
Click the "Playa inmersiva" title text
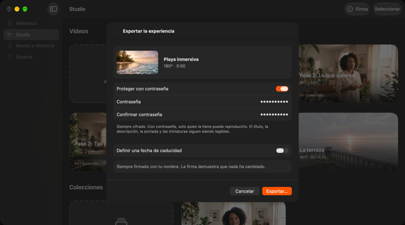point(181,59)
